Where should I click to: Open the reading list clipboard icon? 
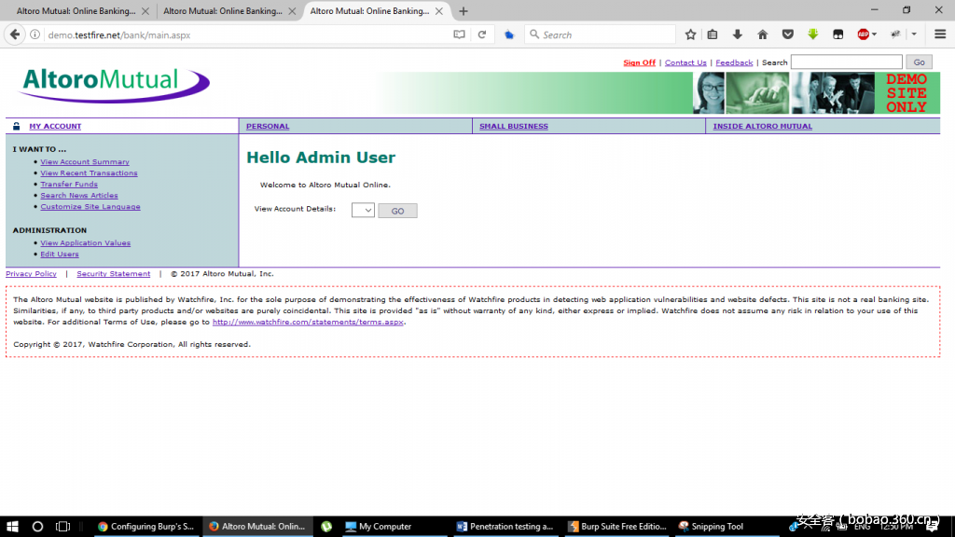[x=713, y=34]
